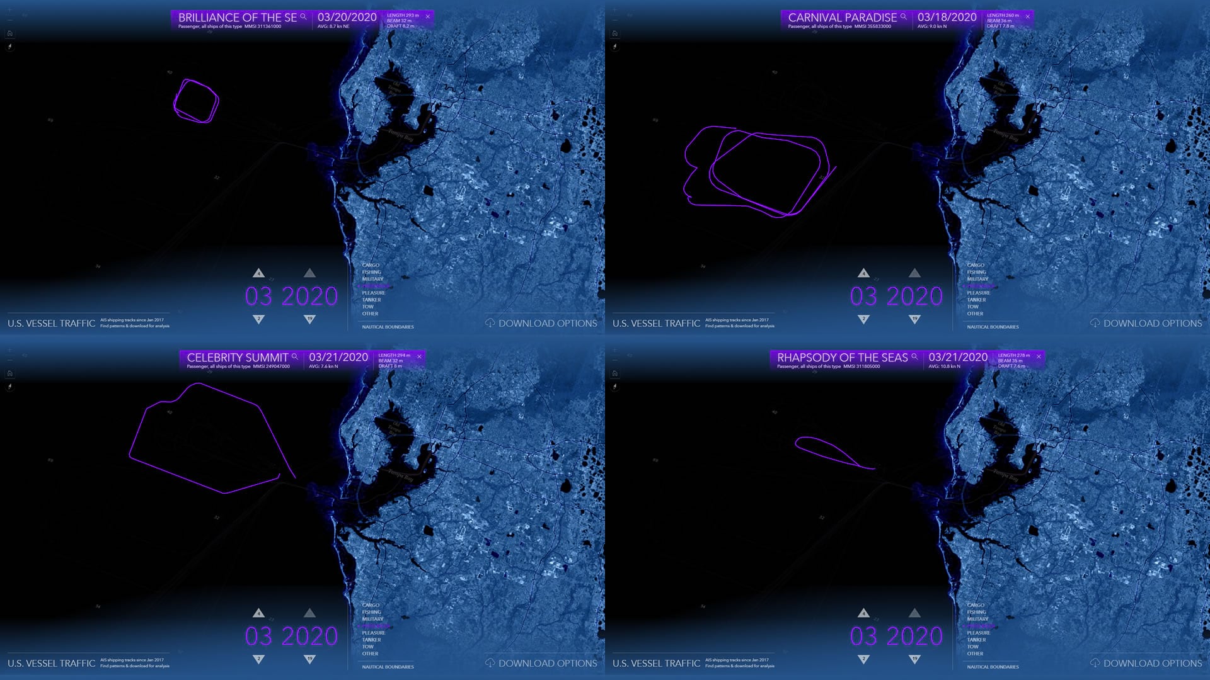1210x680 pixels.
Task: Click home icon in Brilliance of the Seas map
Action: point(9,33)
